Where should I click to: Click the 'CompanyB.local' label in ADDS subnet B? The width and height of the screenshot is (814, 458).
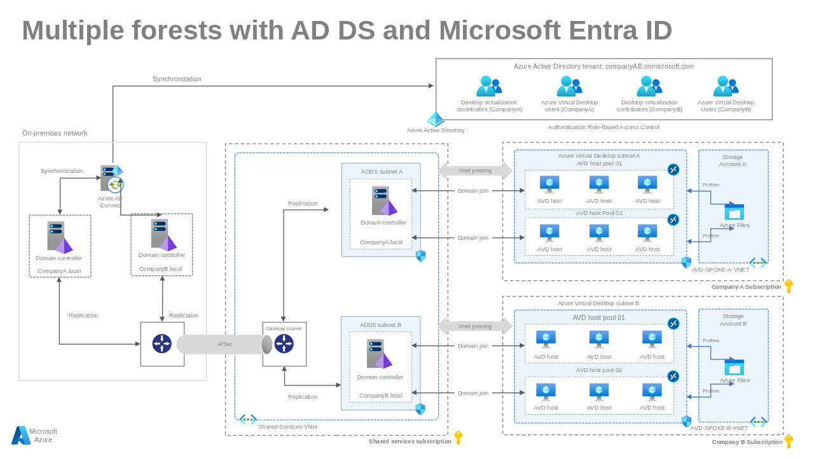coord(381,396)
